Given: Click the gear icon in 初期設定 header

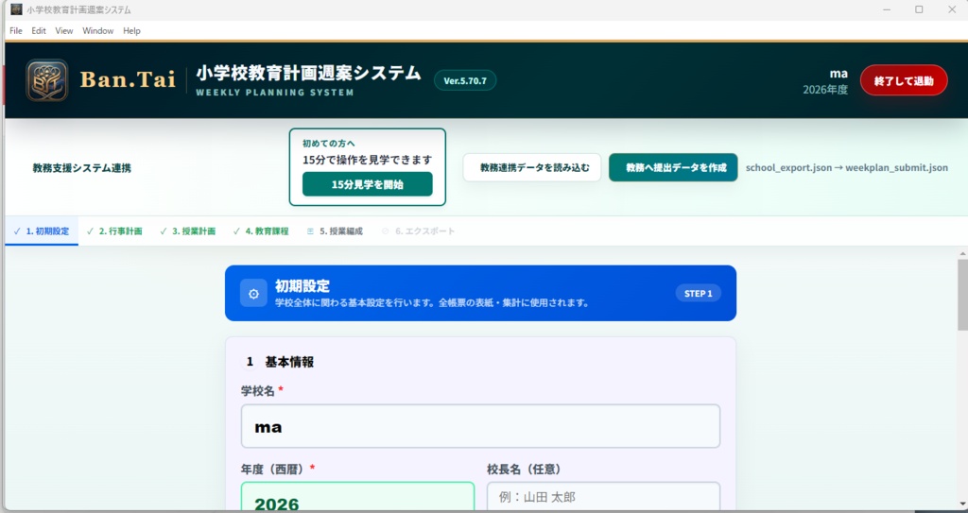Looking at the screenshot, I should 253,294.
